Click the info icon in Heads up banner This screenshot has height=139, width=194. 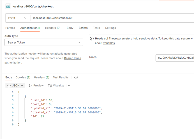click(92, 39)
